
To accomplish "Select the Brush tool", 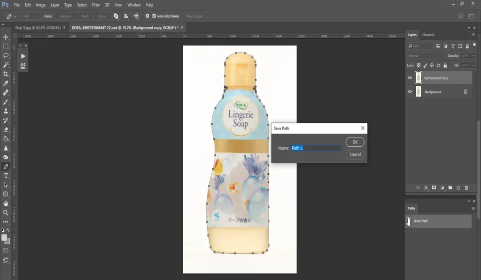I will [6, 102].
